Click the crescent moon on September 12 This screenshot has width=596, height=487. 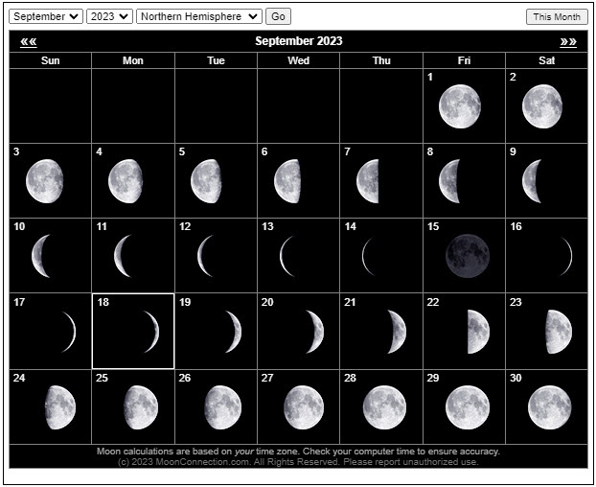(x=206, y=256)
